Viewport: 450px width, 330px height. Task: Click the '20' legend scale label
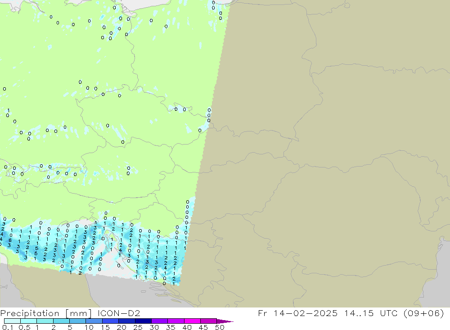point(121,327)
